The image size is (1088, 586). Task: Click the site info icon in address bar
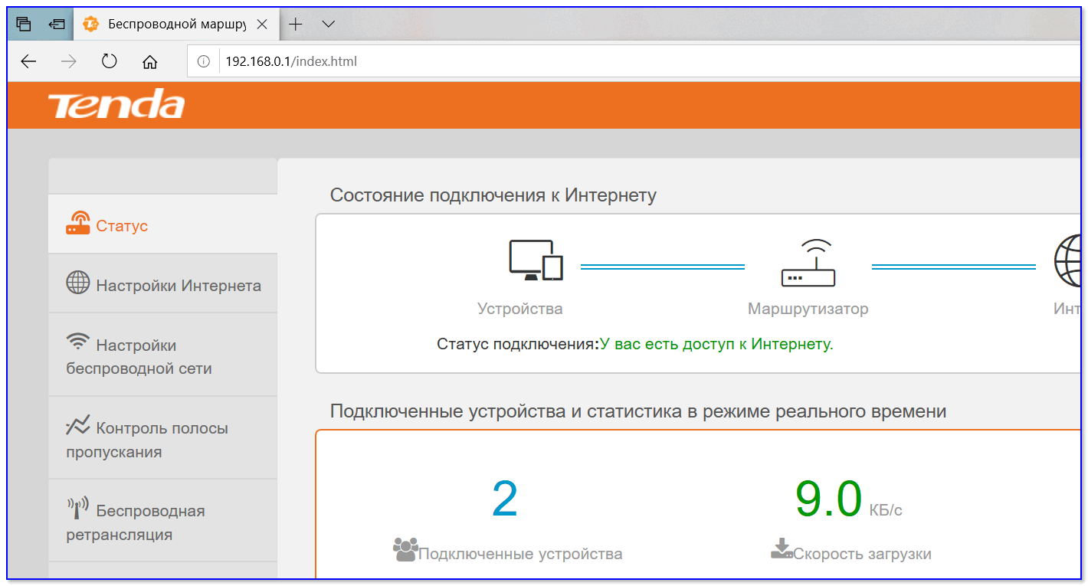click(203, 61)
